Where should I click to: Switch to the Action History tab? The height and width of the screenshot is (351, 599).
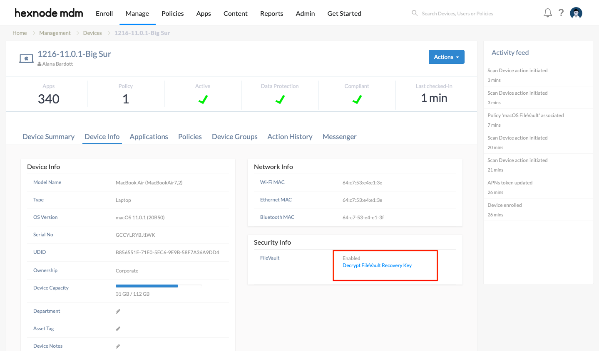[290, 137]
